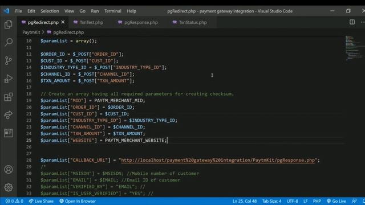Start Live Share from status bar

pyautogui.click(x=41, y=201)
